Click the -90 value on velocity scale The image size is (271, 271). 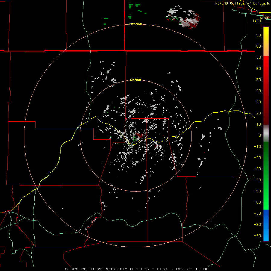coord(257,236)
